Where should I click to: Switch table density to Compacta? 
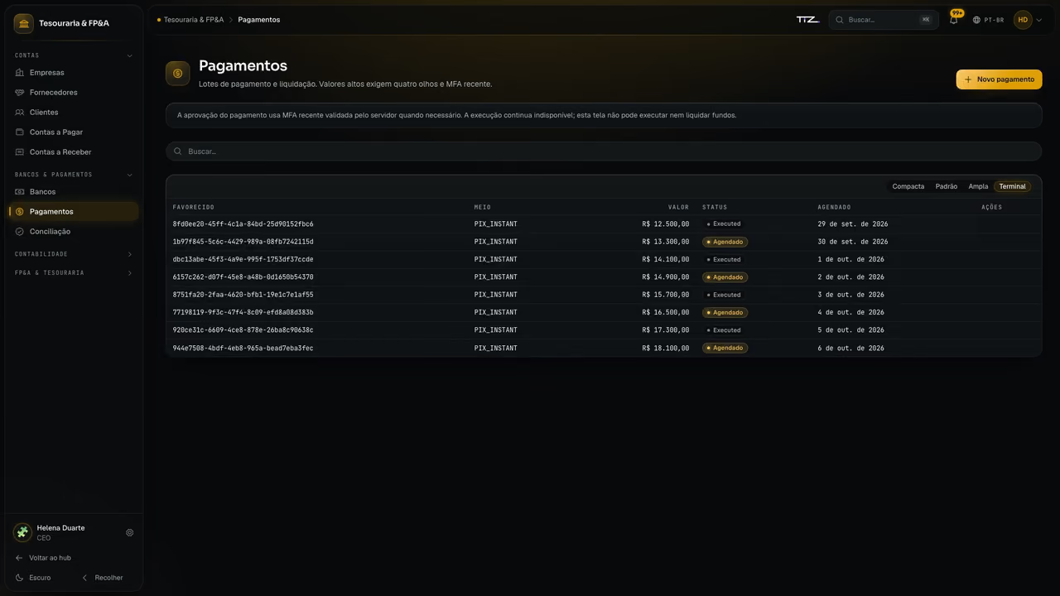point(908,186)
